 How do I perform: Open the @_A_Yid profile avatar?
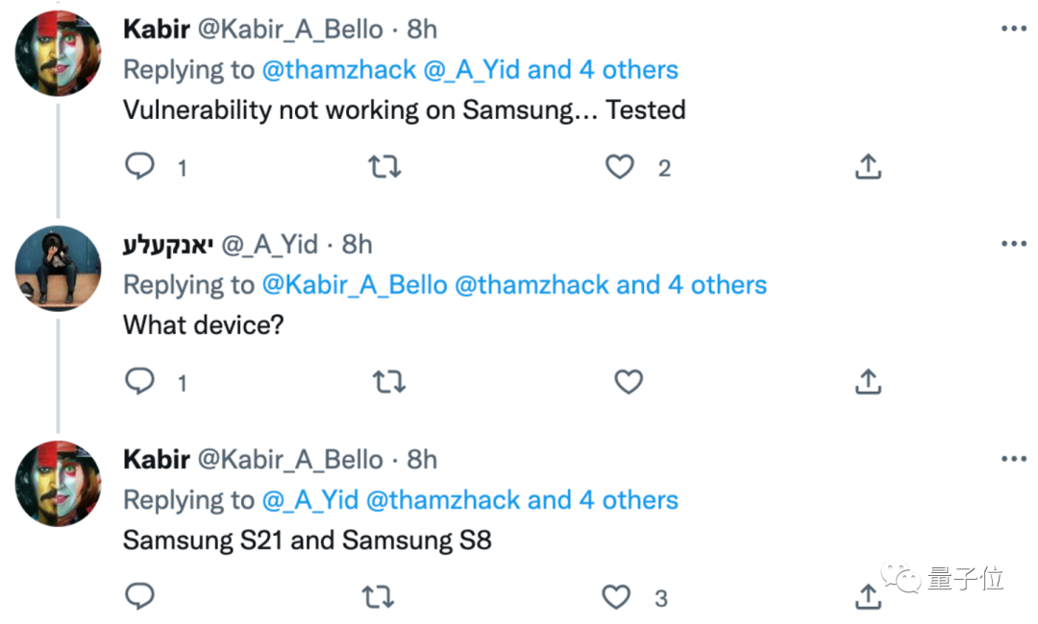(x=58, y=268)
